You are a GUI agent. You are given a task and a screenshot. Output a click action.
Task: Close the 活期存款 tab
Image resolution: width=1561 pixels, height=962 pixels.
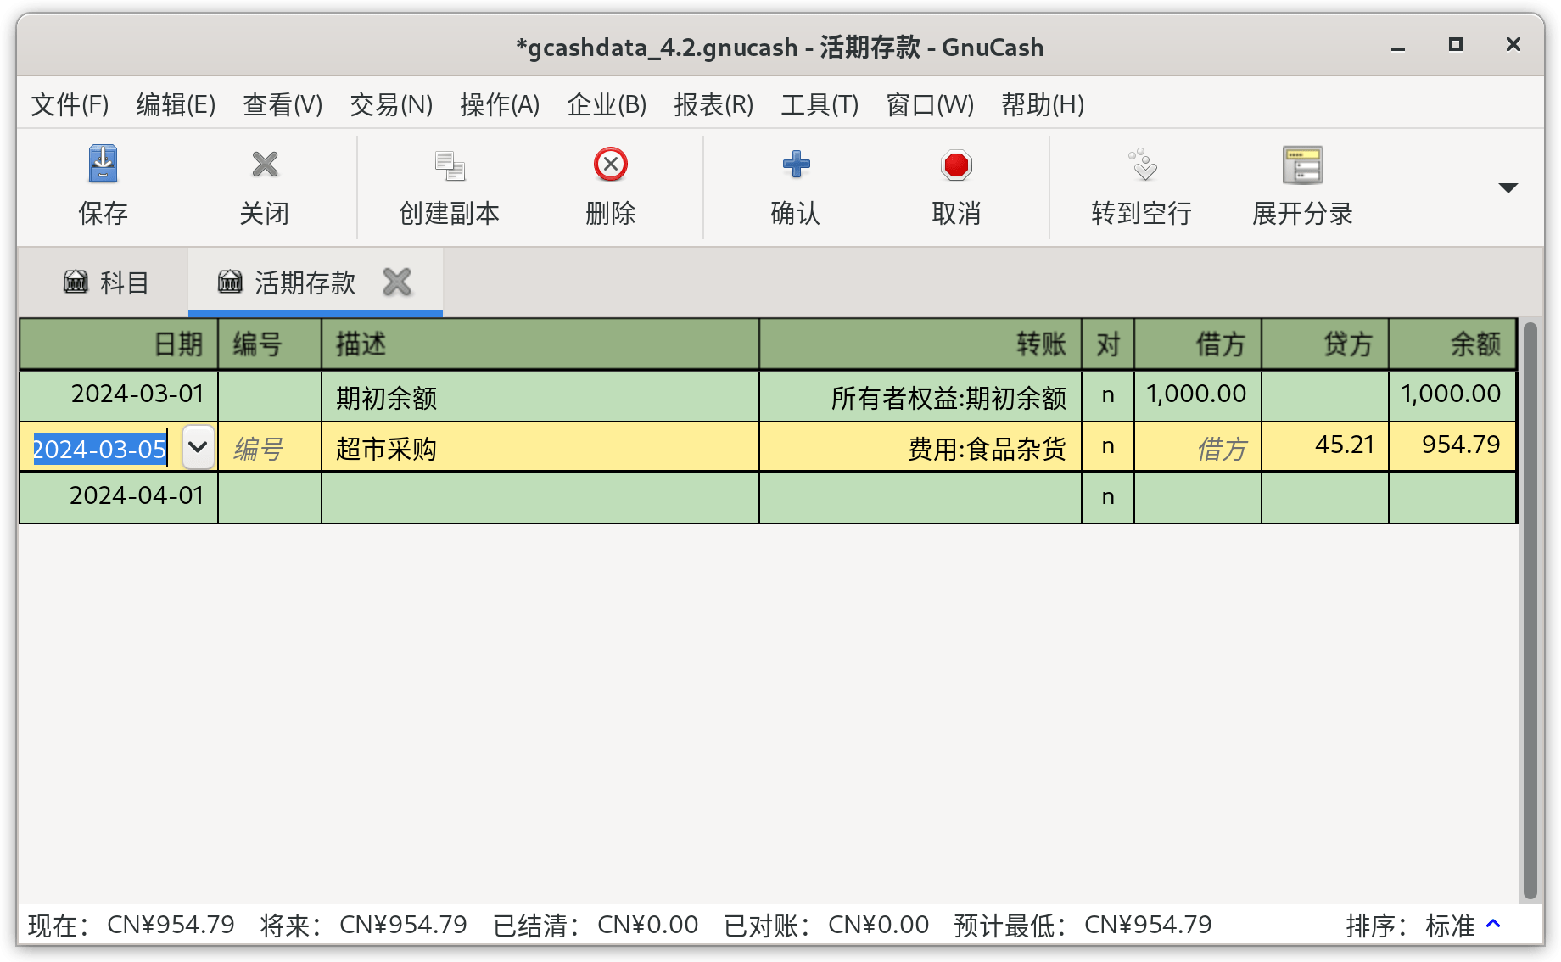[397, 282]
